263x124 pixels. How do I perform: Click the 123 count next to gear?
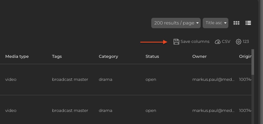246,42
